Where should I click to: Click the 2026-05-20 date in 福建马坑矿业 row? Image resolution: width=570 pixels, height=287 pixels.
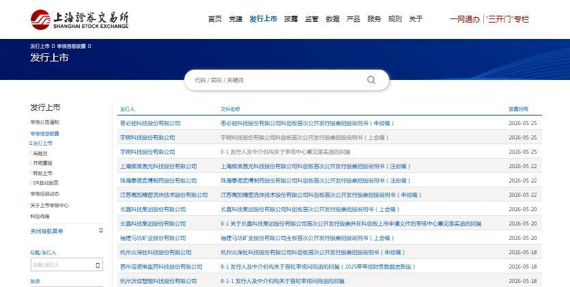click(523, 238)
